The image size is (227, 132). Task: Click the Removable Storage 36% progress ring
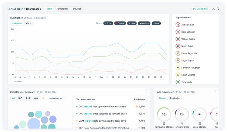[x=164, y=114]
